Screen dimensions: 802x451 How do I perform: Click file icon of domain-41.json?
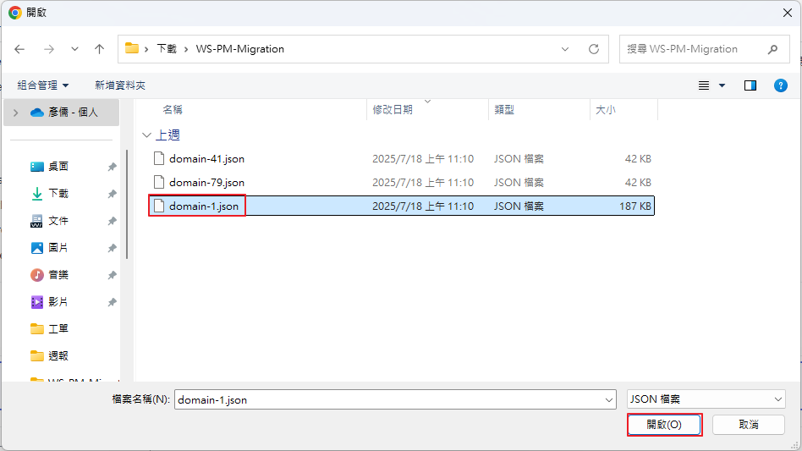coord(159,158)
